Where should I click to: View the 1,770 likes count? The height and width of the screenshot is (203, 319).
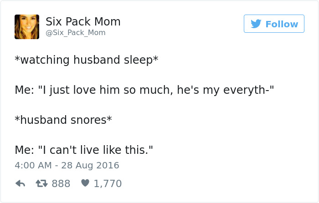pos(108,184)
